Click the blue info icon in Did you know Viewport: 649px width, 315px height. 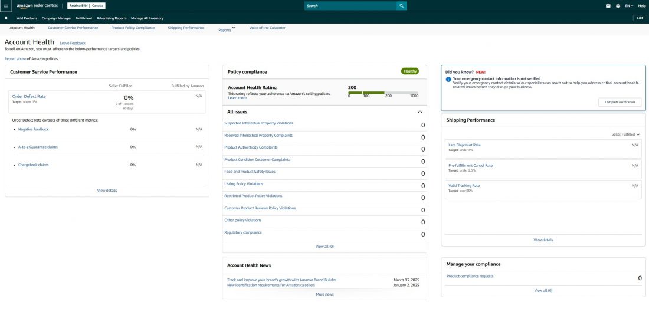tap(448, 79)
